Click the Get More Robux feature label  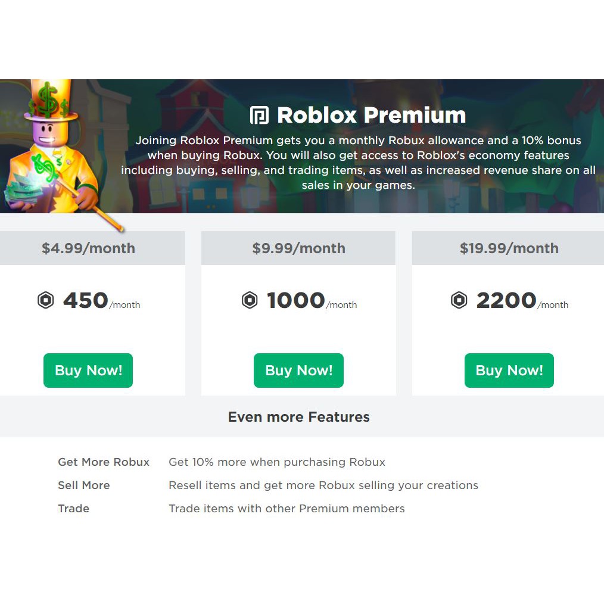104,462
